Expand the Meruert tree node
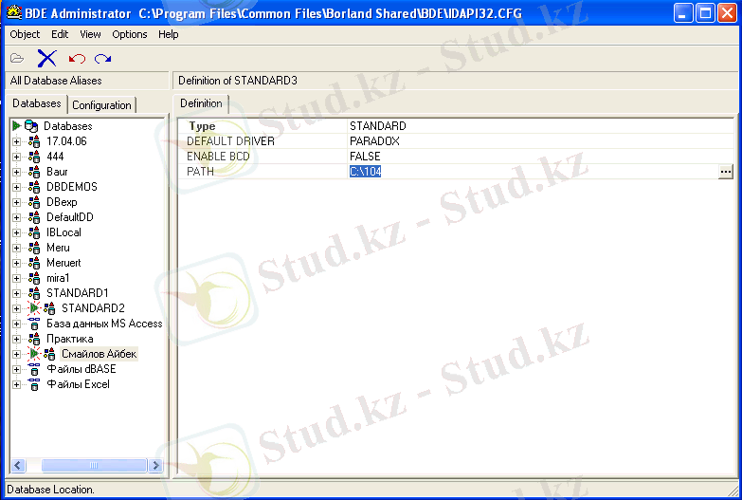The width and height of the screenshot is (742, 500). point(16,263)
